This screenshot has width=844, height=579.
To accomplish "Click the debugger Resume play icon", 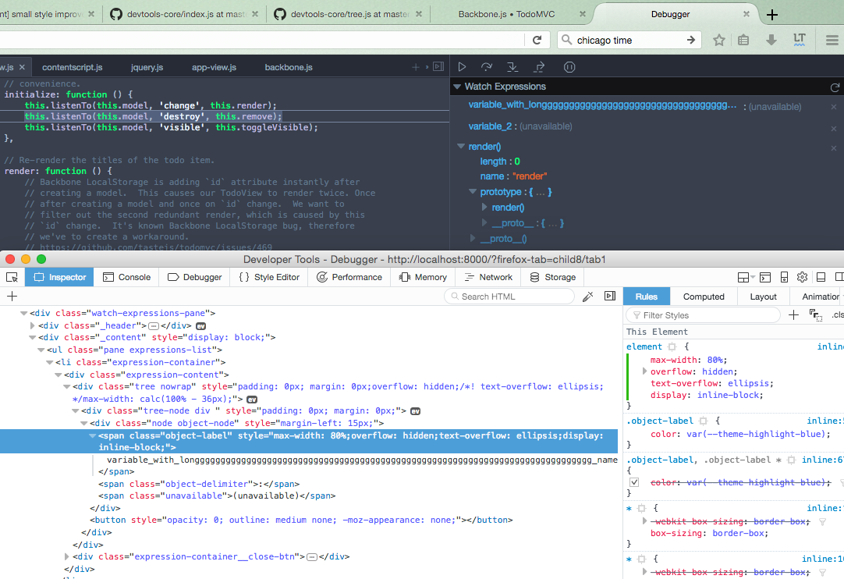I will (462, 67).
